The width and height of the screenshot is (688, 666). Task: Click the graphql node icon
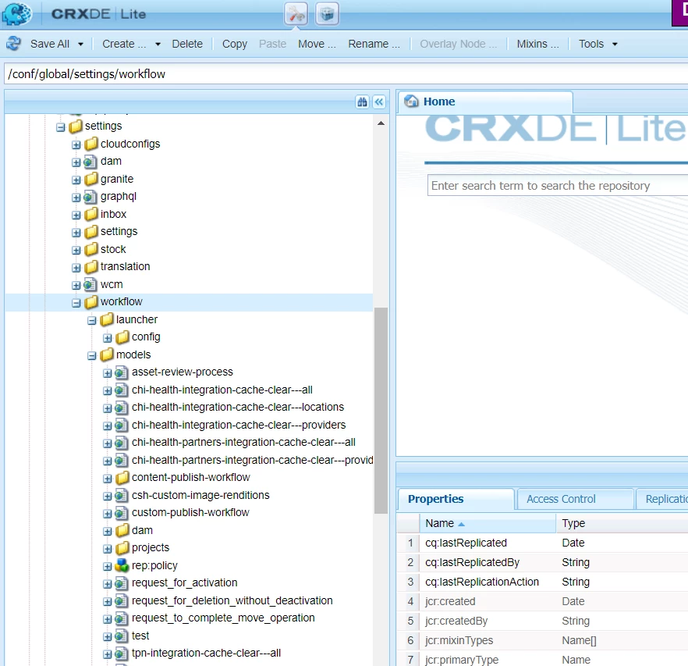pyautogui.click(x=90, y=197)
